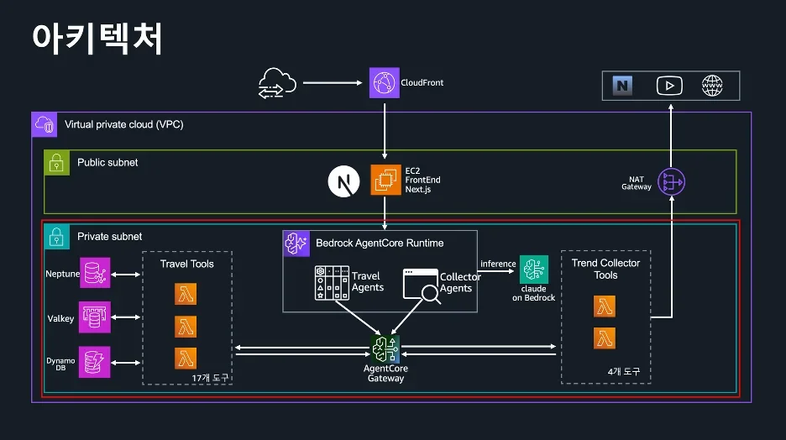Select the Notion logo icon
Screen dimensions: 786x440
(x=622, y=86)
